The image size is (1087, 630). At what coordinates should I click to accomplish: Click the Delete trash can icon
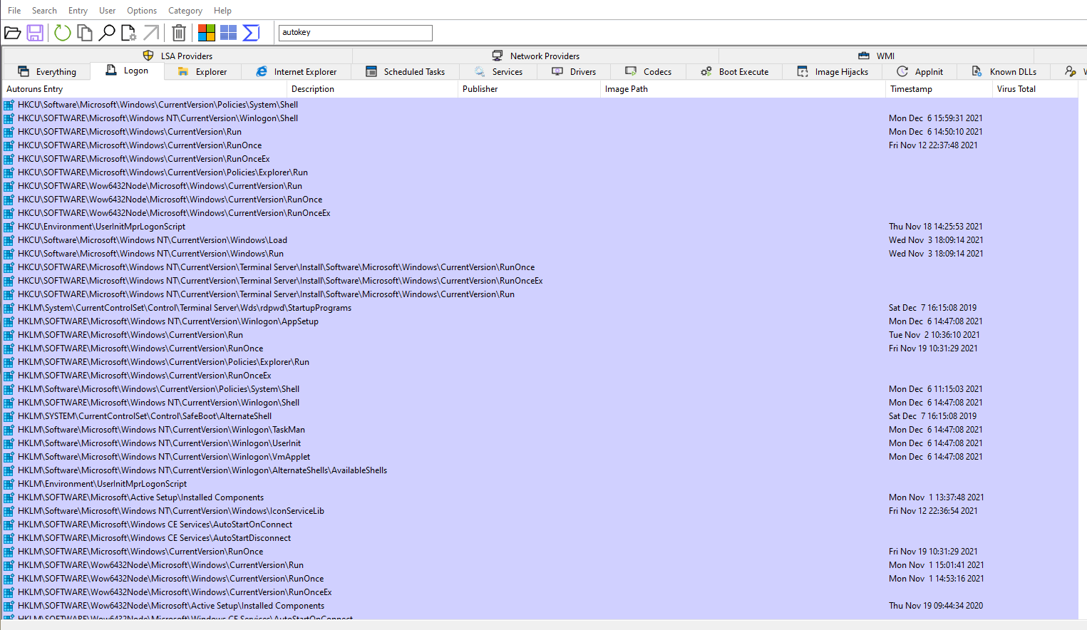coord(179,33)
